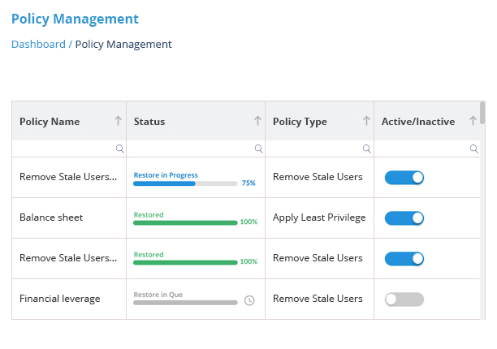The height and width of the screenshot is (349, 497).
Task: Sort by Active/Inactive arrow icon
Action: click(x=473, y=121)
